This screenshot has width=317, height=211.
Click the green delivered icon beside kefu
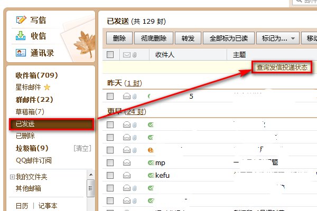(151, 175)
